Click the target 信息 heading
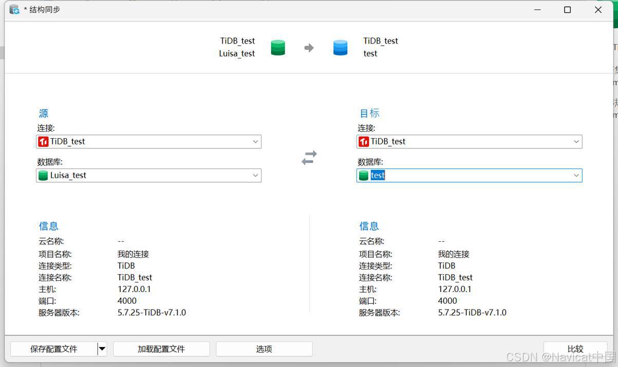Screen dimensions: 618x367 click(369, 226)
